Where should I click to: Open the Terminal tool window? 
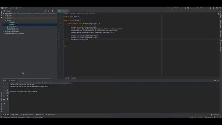tap(40, 115)
